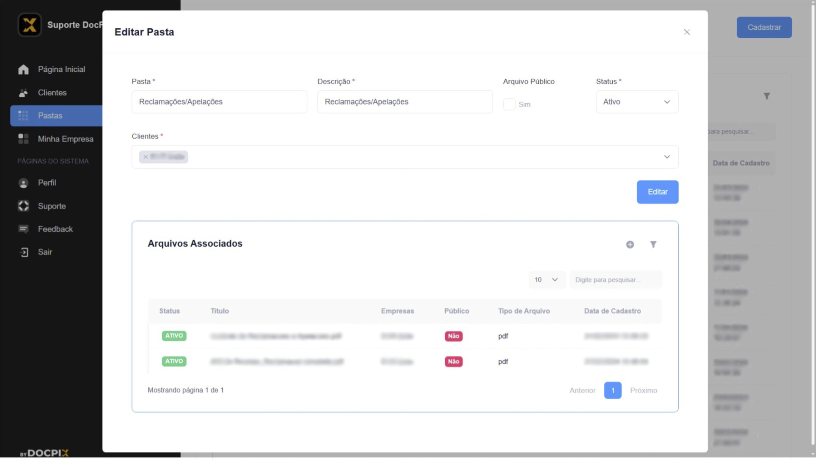Click the Perfil user icon
Screen dimensions: 816x459
(x=23, y=183)
